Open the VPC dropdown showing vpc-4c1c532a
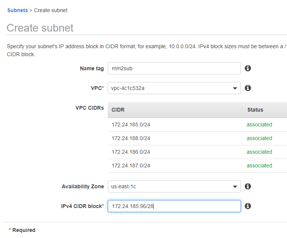Screen dimensions: 287x238 pos(174,88)
